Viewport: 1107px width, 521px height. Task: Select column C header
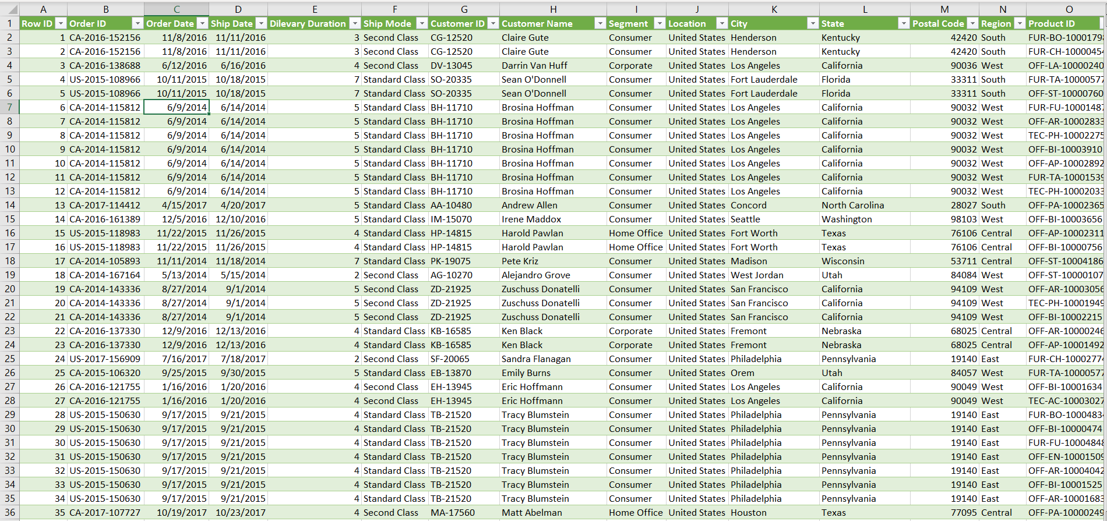(x=177, y=9)
